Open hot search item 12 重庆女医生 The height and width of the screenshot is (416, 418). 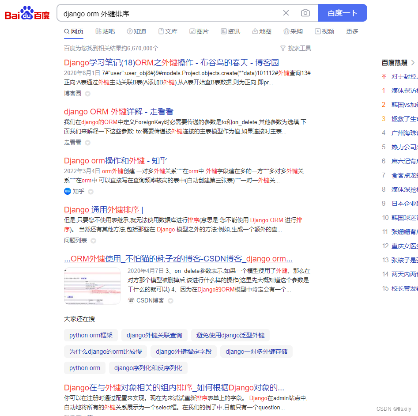pyautogui.click(x=404, y=246)
